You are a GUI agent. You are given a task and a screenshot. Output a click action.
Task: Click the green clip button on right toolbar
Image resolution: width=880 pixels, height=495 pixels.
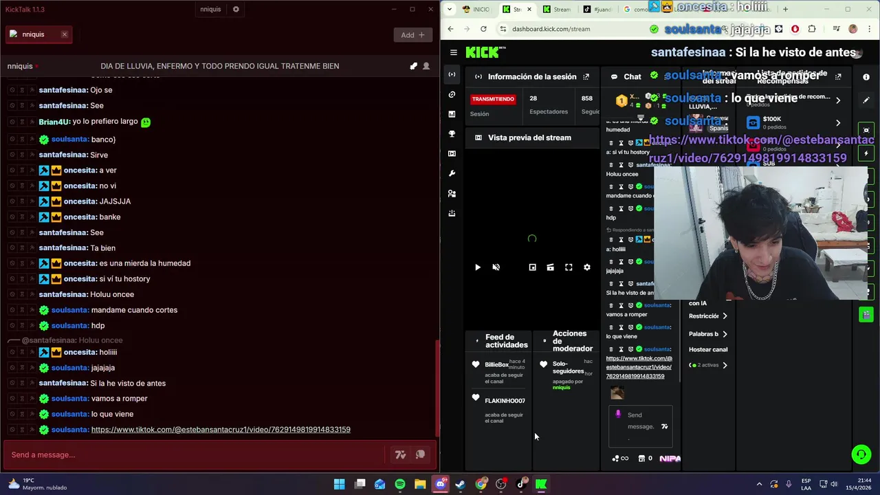(x=866, y=315)
